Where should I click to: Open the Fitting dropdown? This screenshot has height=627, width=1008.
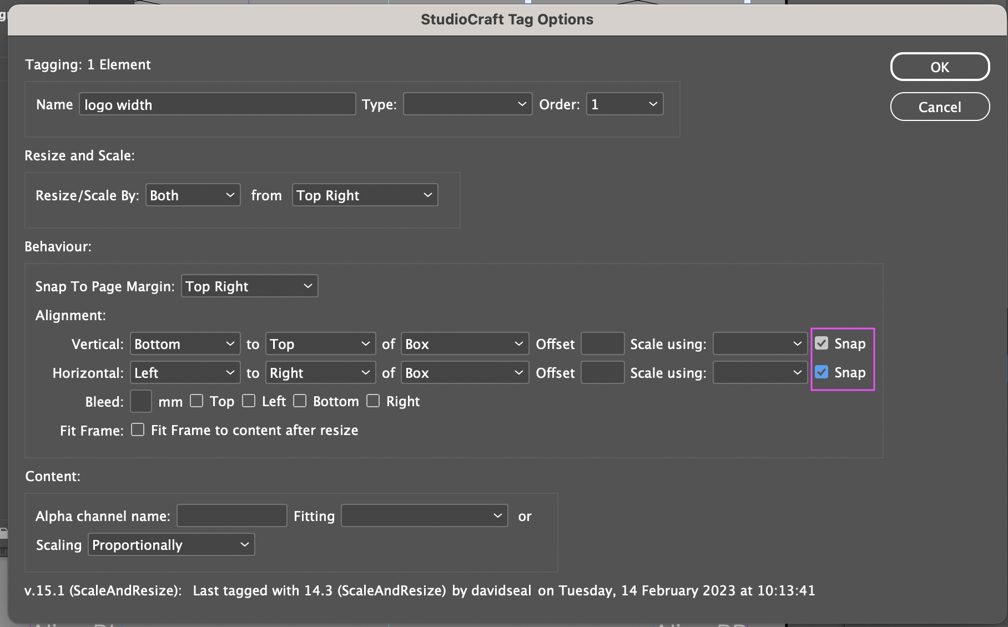pos(425,516)
